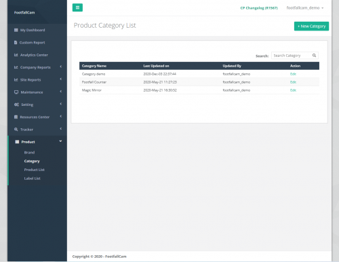Image resolution: width=339 pixels, height=262 pixels.
Task: Click the Analytics Center chart icon
Action: point(16,55)
